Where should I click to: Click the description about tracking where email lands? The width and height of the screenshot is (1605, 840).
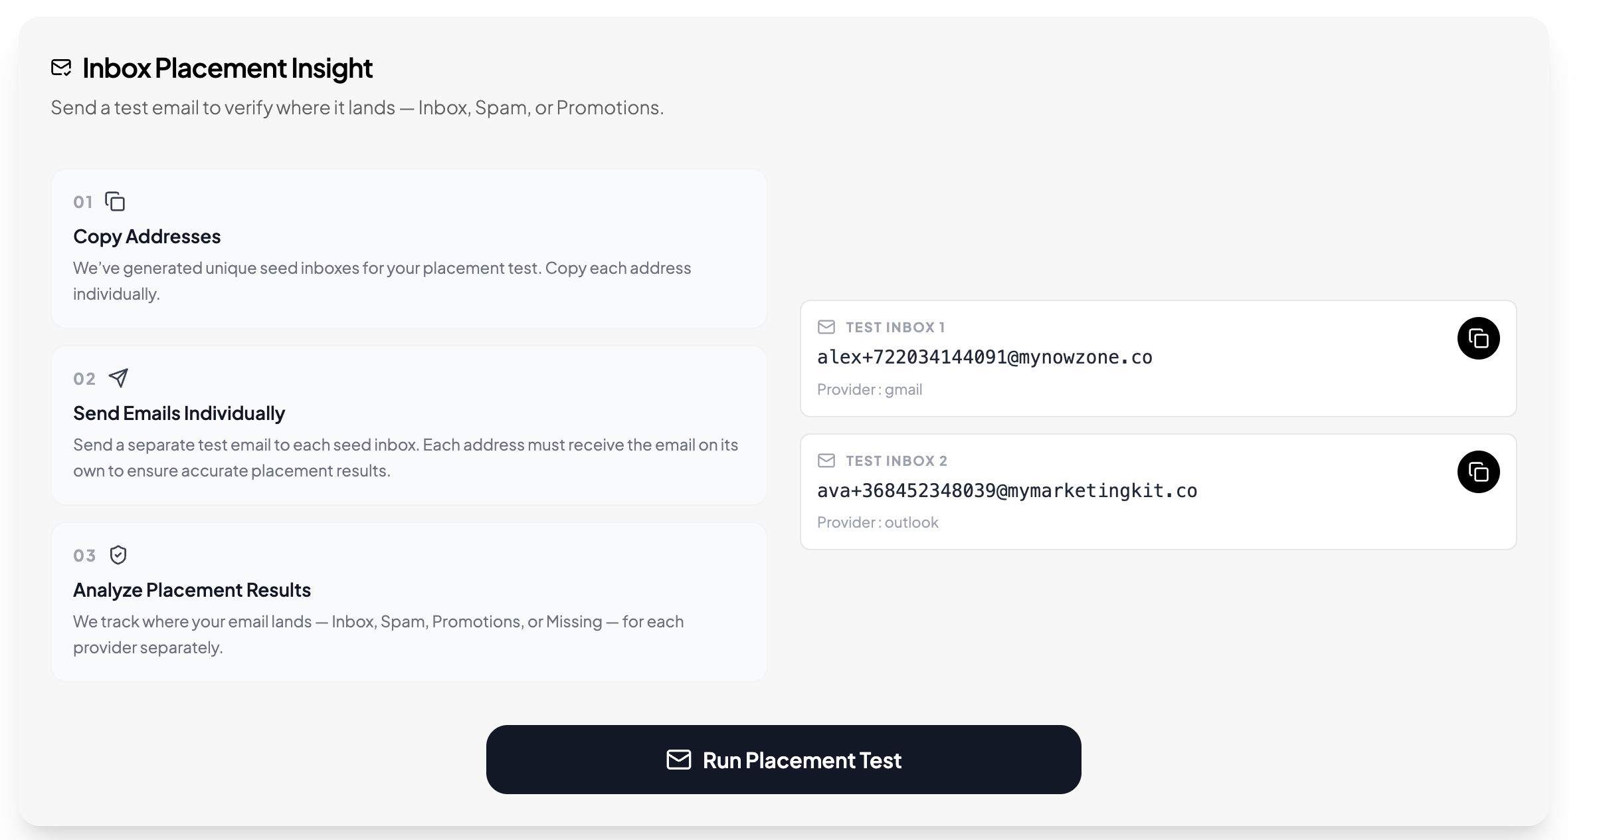[x=379, y=635]
